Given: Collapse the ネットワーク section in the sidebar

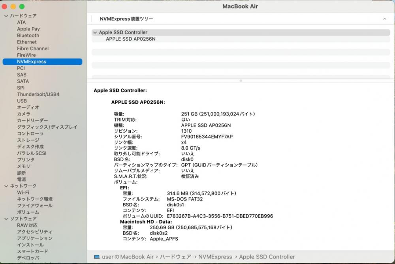Looking at the screenshot, I should click(6, 186).
